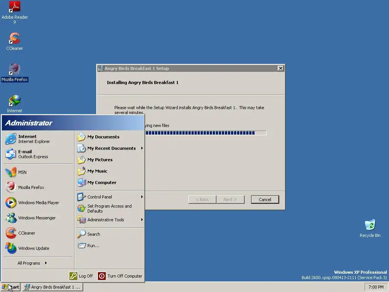Open Windows Update
Viewport: 389px width, 292px height.
tap(38, 248)
